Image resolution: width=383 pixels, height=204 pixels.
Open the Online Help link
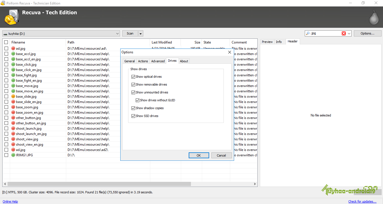[10, 201]
